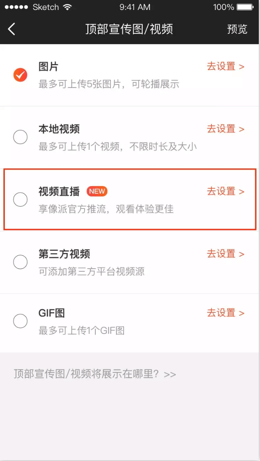Tap the Wi-Fi status icon
This screenshot has height=461, width=260.
click(67, 7)
